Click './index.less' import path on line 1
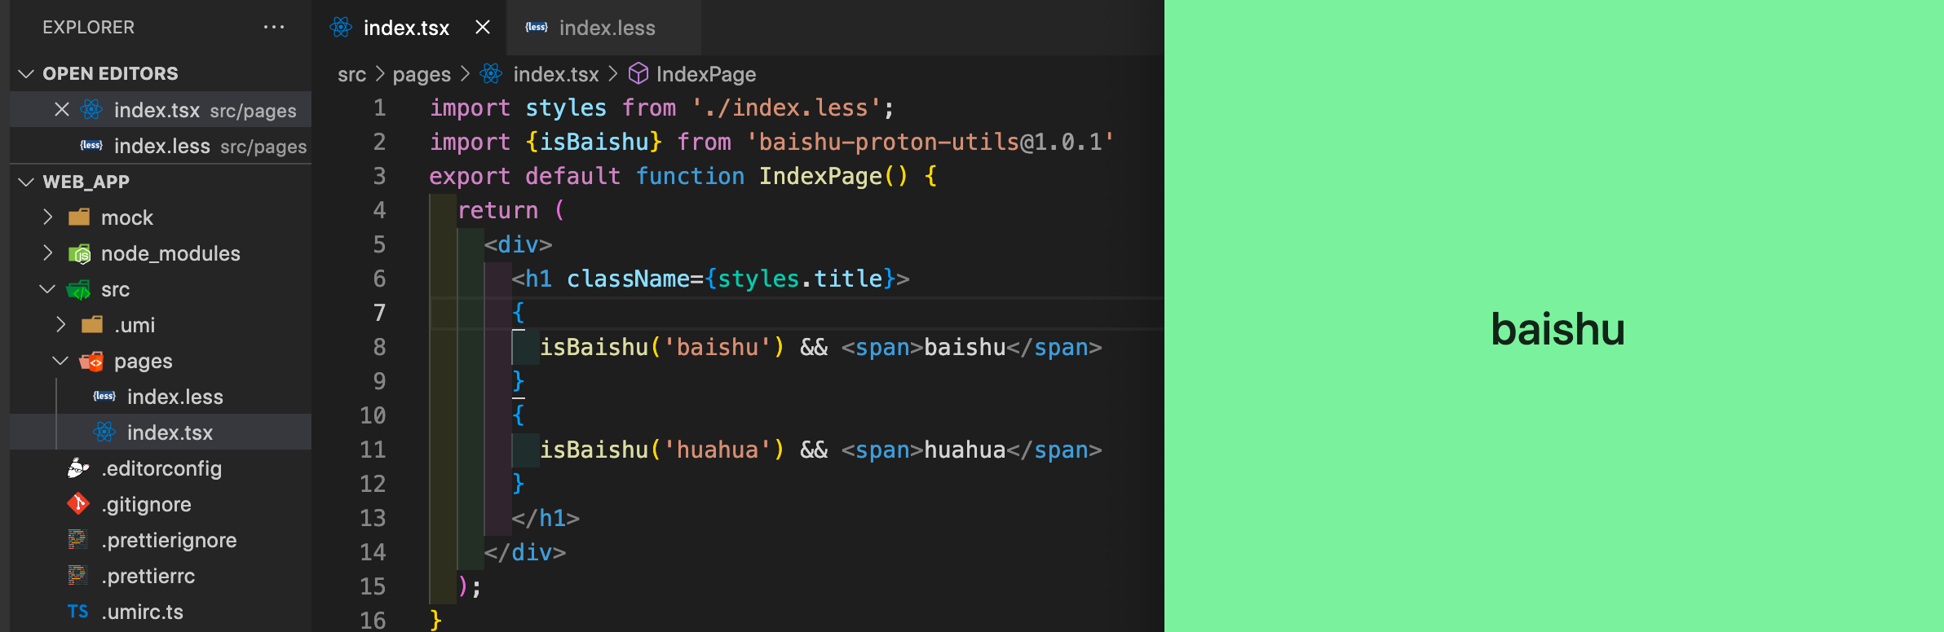This screenshot has height=632, width=1944. pyautogui.click(x=786, y=108)
